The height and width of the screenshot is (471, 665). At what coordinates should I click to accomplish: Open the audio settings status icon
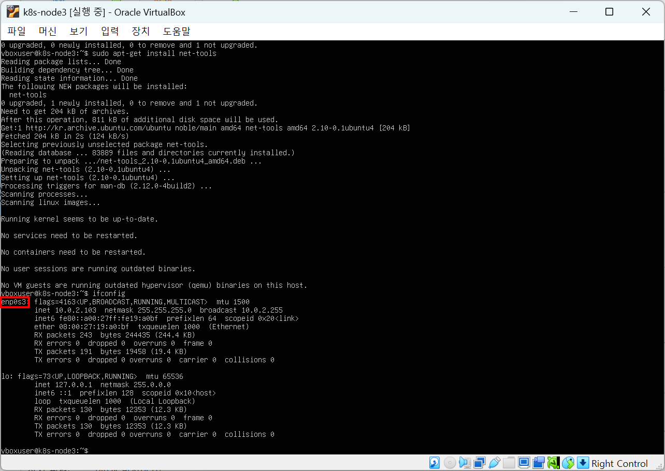click(x=465, y=462)
